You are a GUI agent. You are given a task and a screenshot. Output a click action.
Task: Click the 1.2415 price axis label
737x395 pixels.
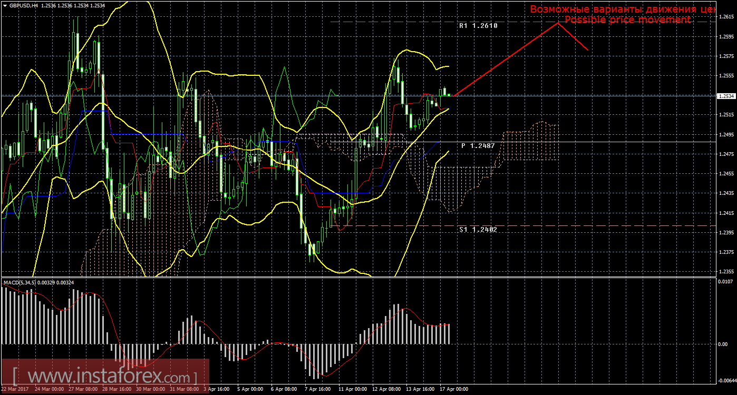726,213
